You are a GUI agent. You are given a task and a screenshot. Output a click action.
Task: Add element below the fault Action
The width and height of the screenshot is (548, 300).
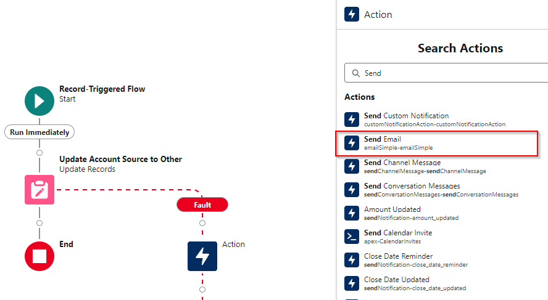pyautogui.click(x=202, y=289)
